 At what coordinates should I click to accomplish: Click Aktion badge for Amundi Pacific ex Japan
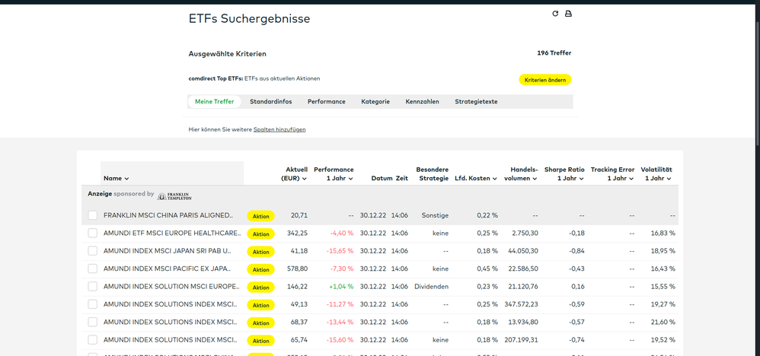pos(260,269)
